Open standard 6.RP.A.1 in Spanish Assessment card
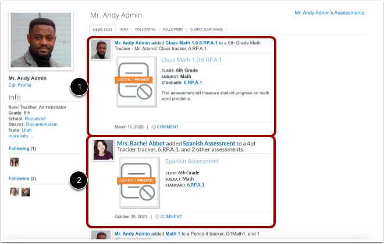The height and width of the screenshot is (244, 384). coord(195,185)
